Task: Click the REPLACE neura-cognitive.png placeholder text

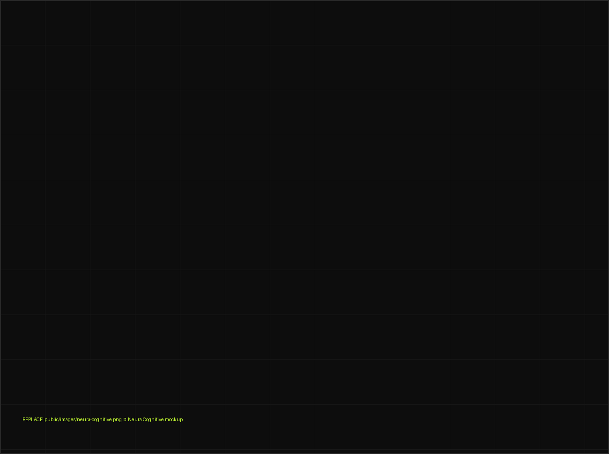Action: tap(103, 419)
